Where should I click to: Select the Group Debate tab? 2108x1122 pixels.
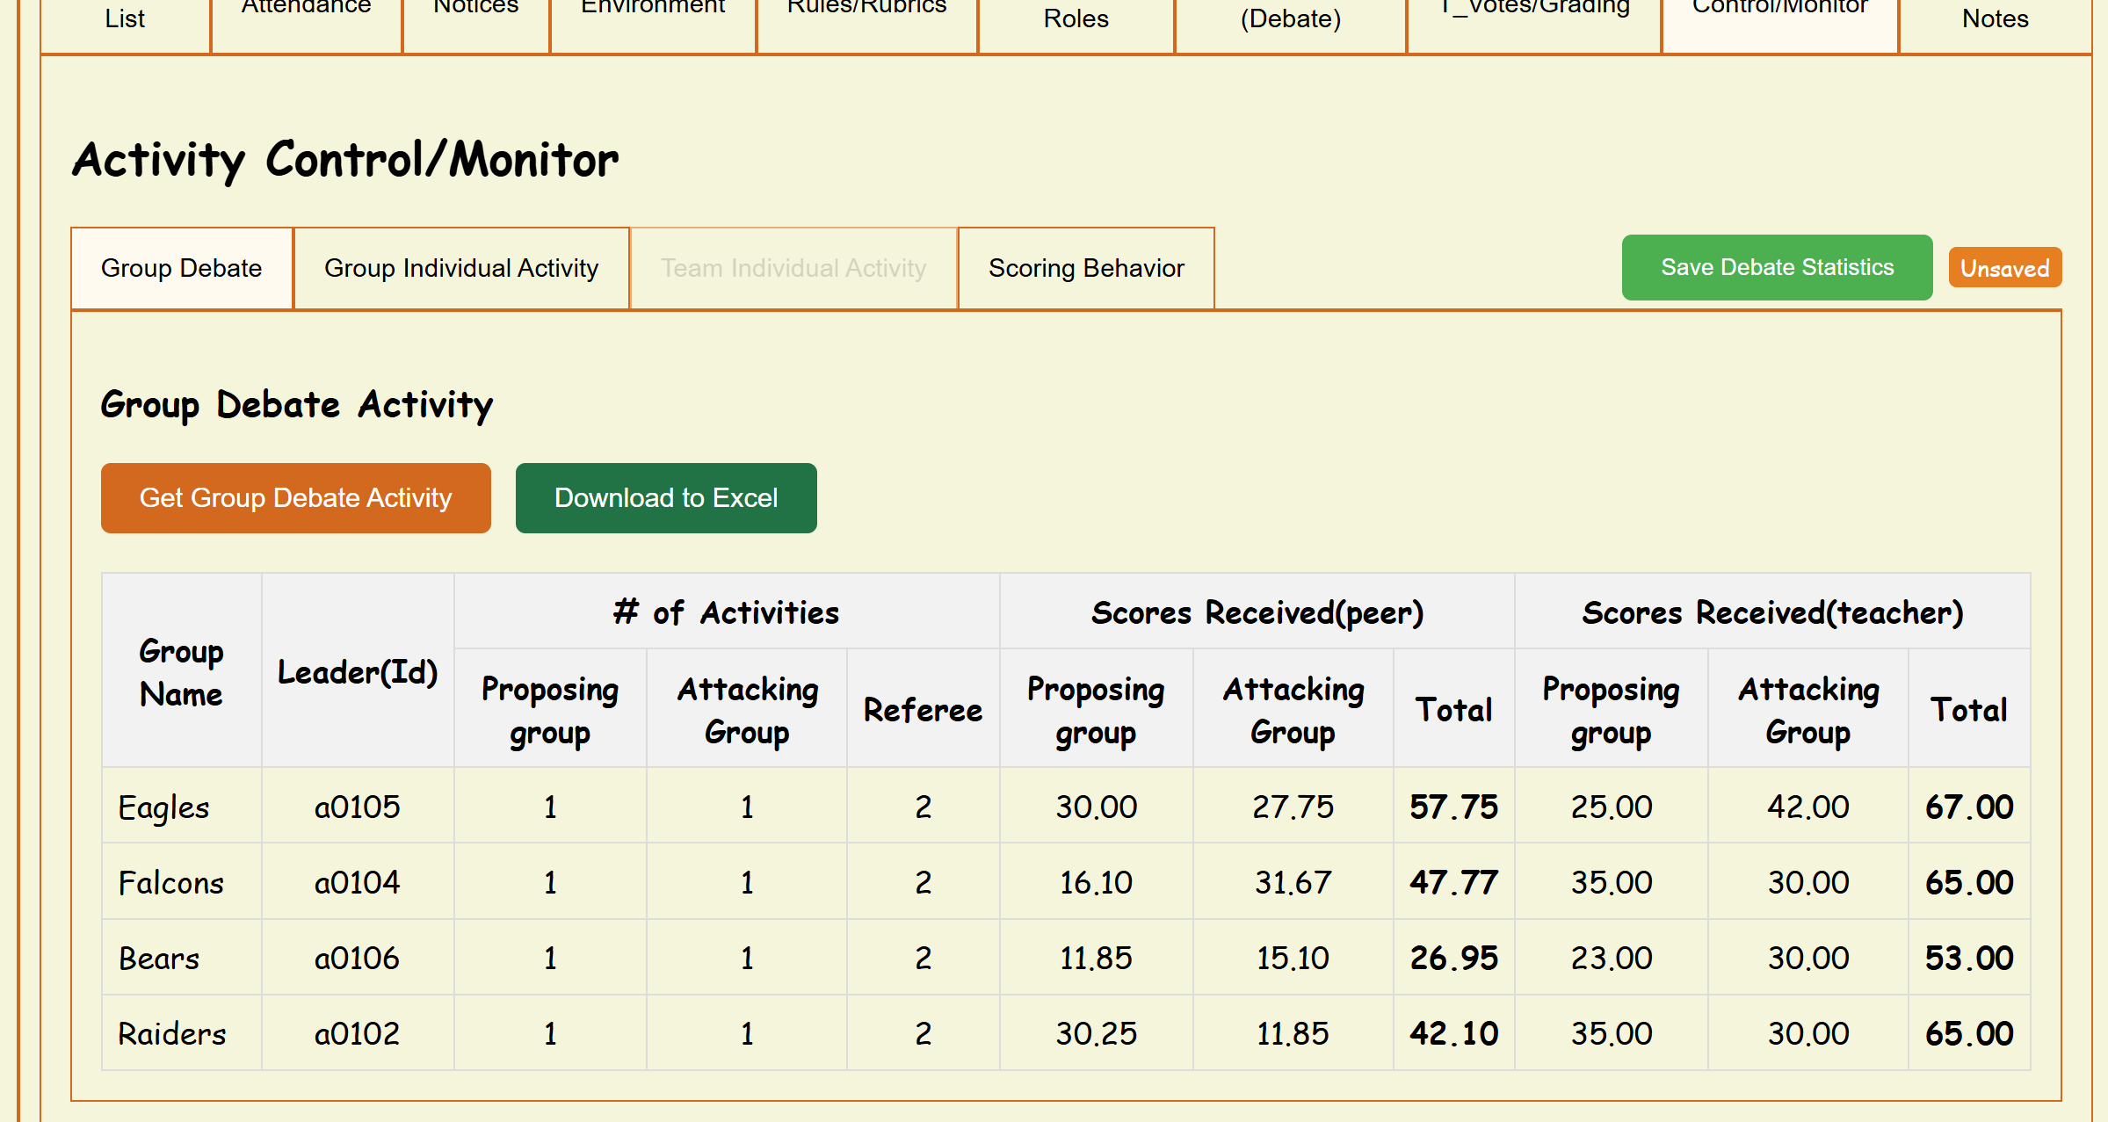182,269
